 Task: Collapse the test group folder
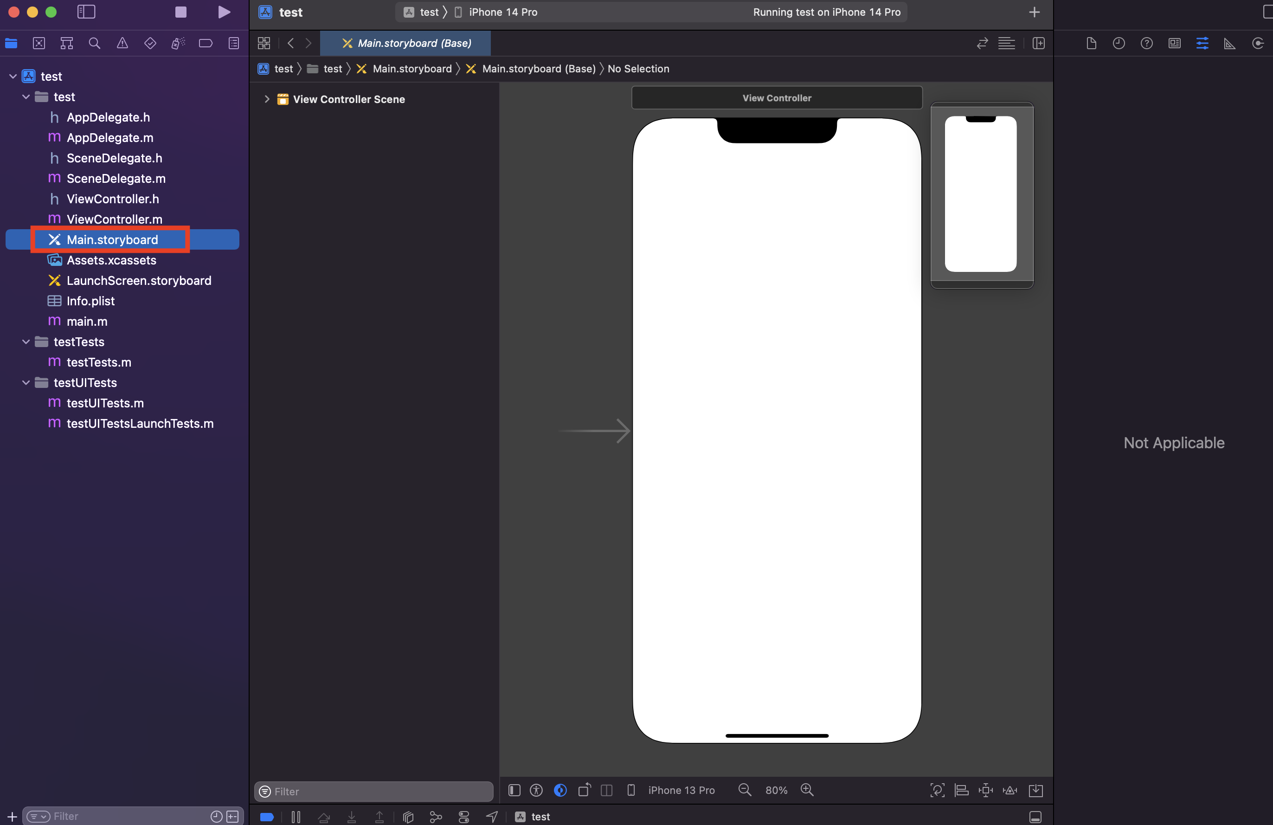26,97
